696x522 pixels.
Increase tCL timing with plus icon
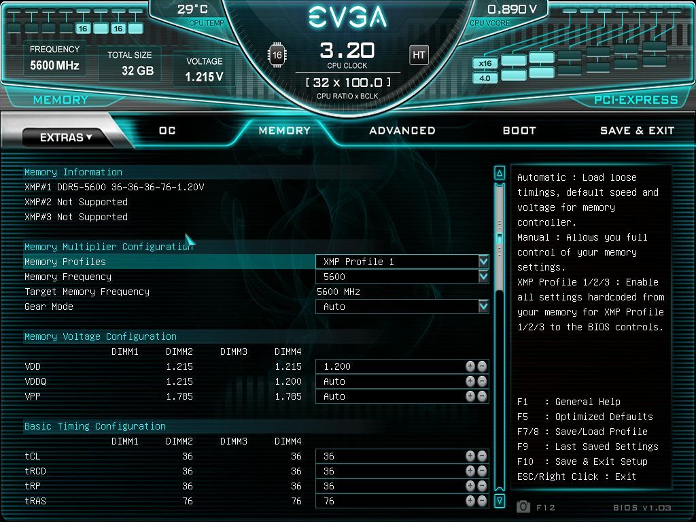(470, 456)
